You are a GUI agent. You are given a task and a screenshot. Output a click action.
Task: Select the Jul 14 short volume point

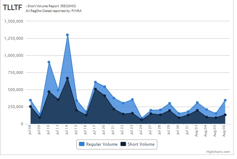pos(67,78)
